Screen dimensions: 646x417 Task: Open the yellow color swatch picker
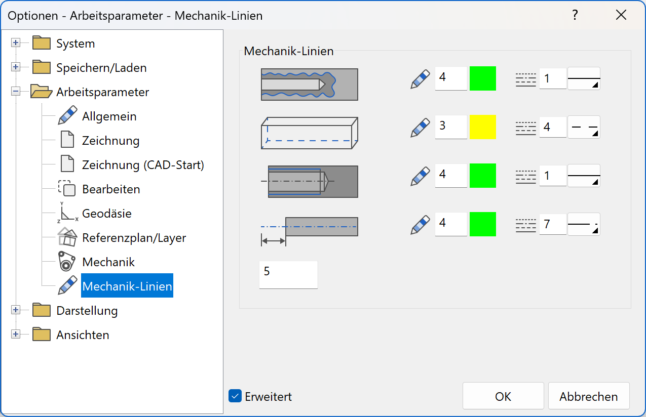[x=483, y=127]
